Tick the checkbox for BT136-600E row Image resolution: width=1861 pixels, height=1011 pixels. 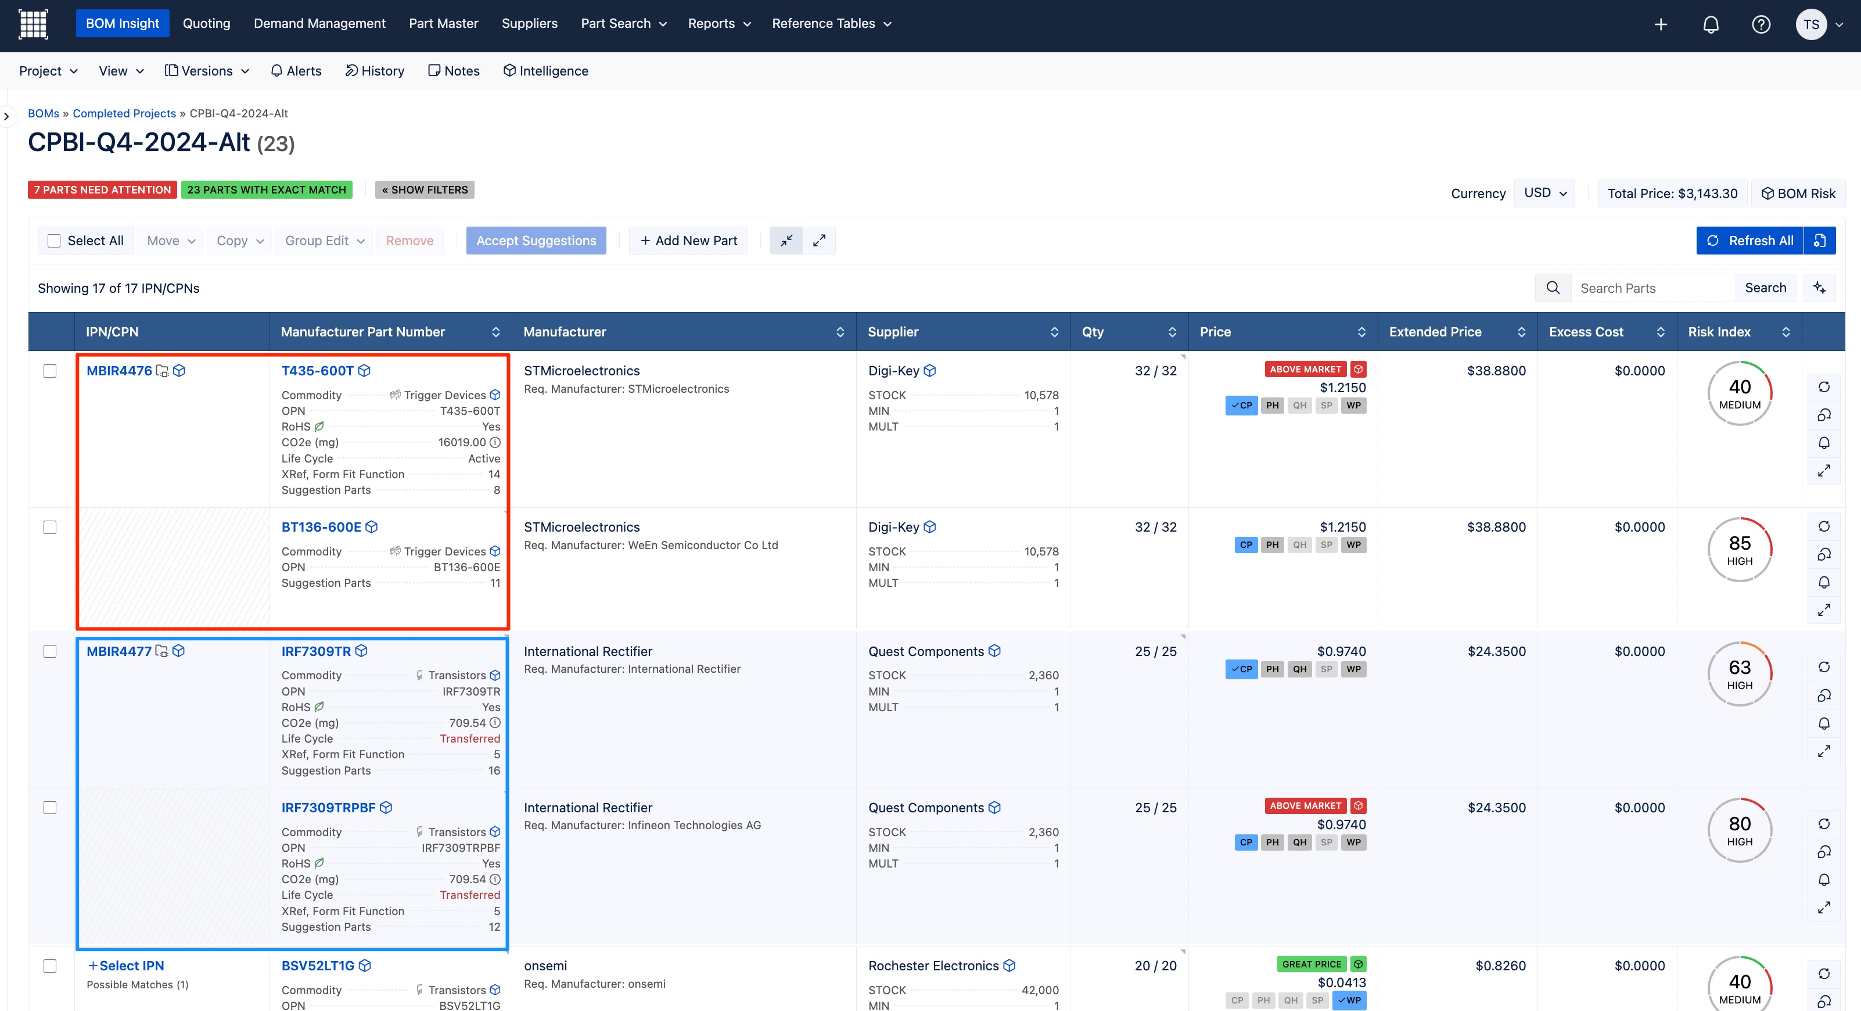pos(50,527)
